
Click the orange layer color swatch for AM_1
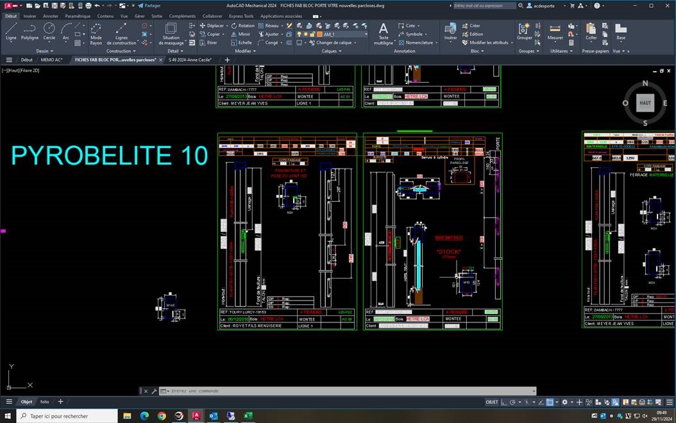click(319, 35)
